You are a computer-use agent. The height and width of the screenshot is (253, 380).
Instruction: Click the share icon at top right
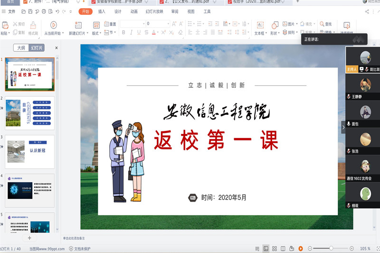point(367,11)
